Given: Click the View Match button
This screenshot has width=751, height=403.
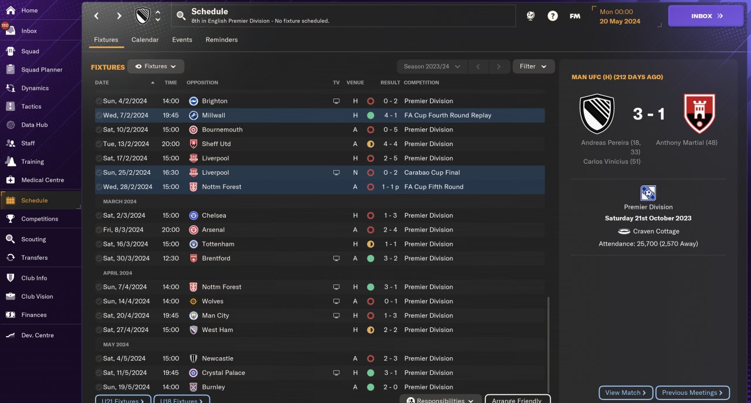Looking at the screenshot, I should coord(625,392).
